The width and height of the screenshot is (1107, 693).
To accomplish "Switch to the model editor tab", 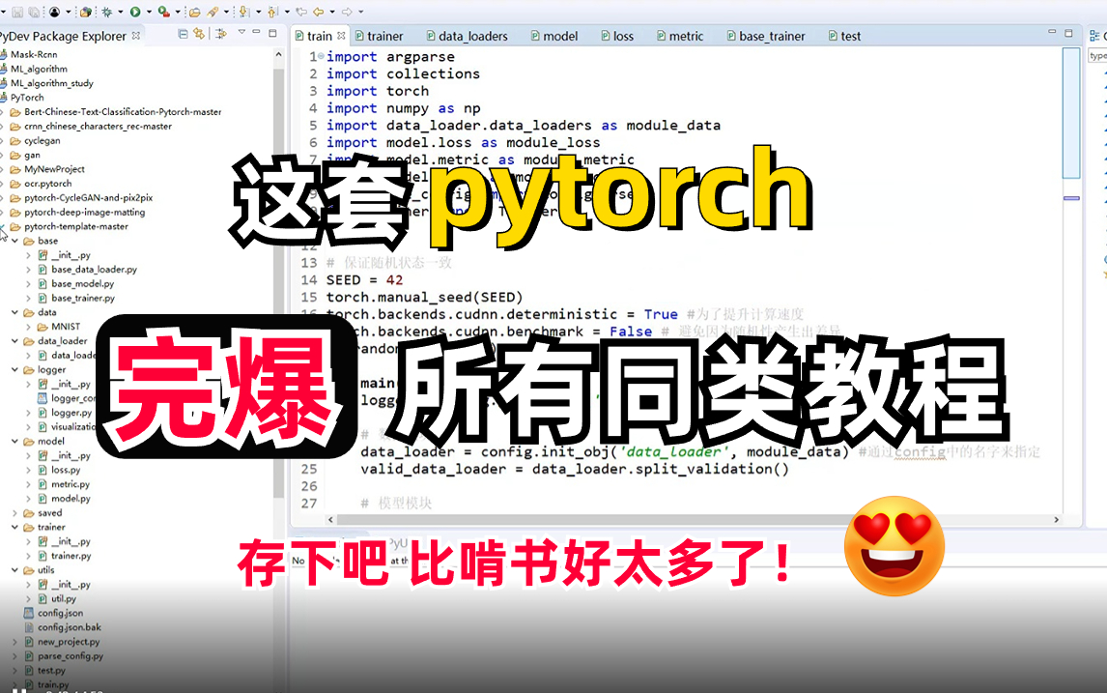I will (x=553, y=36).
